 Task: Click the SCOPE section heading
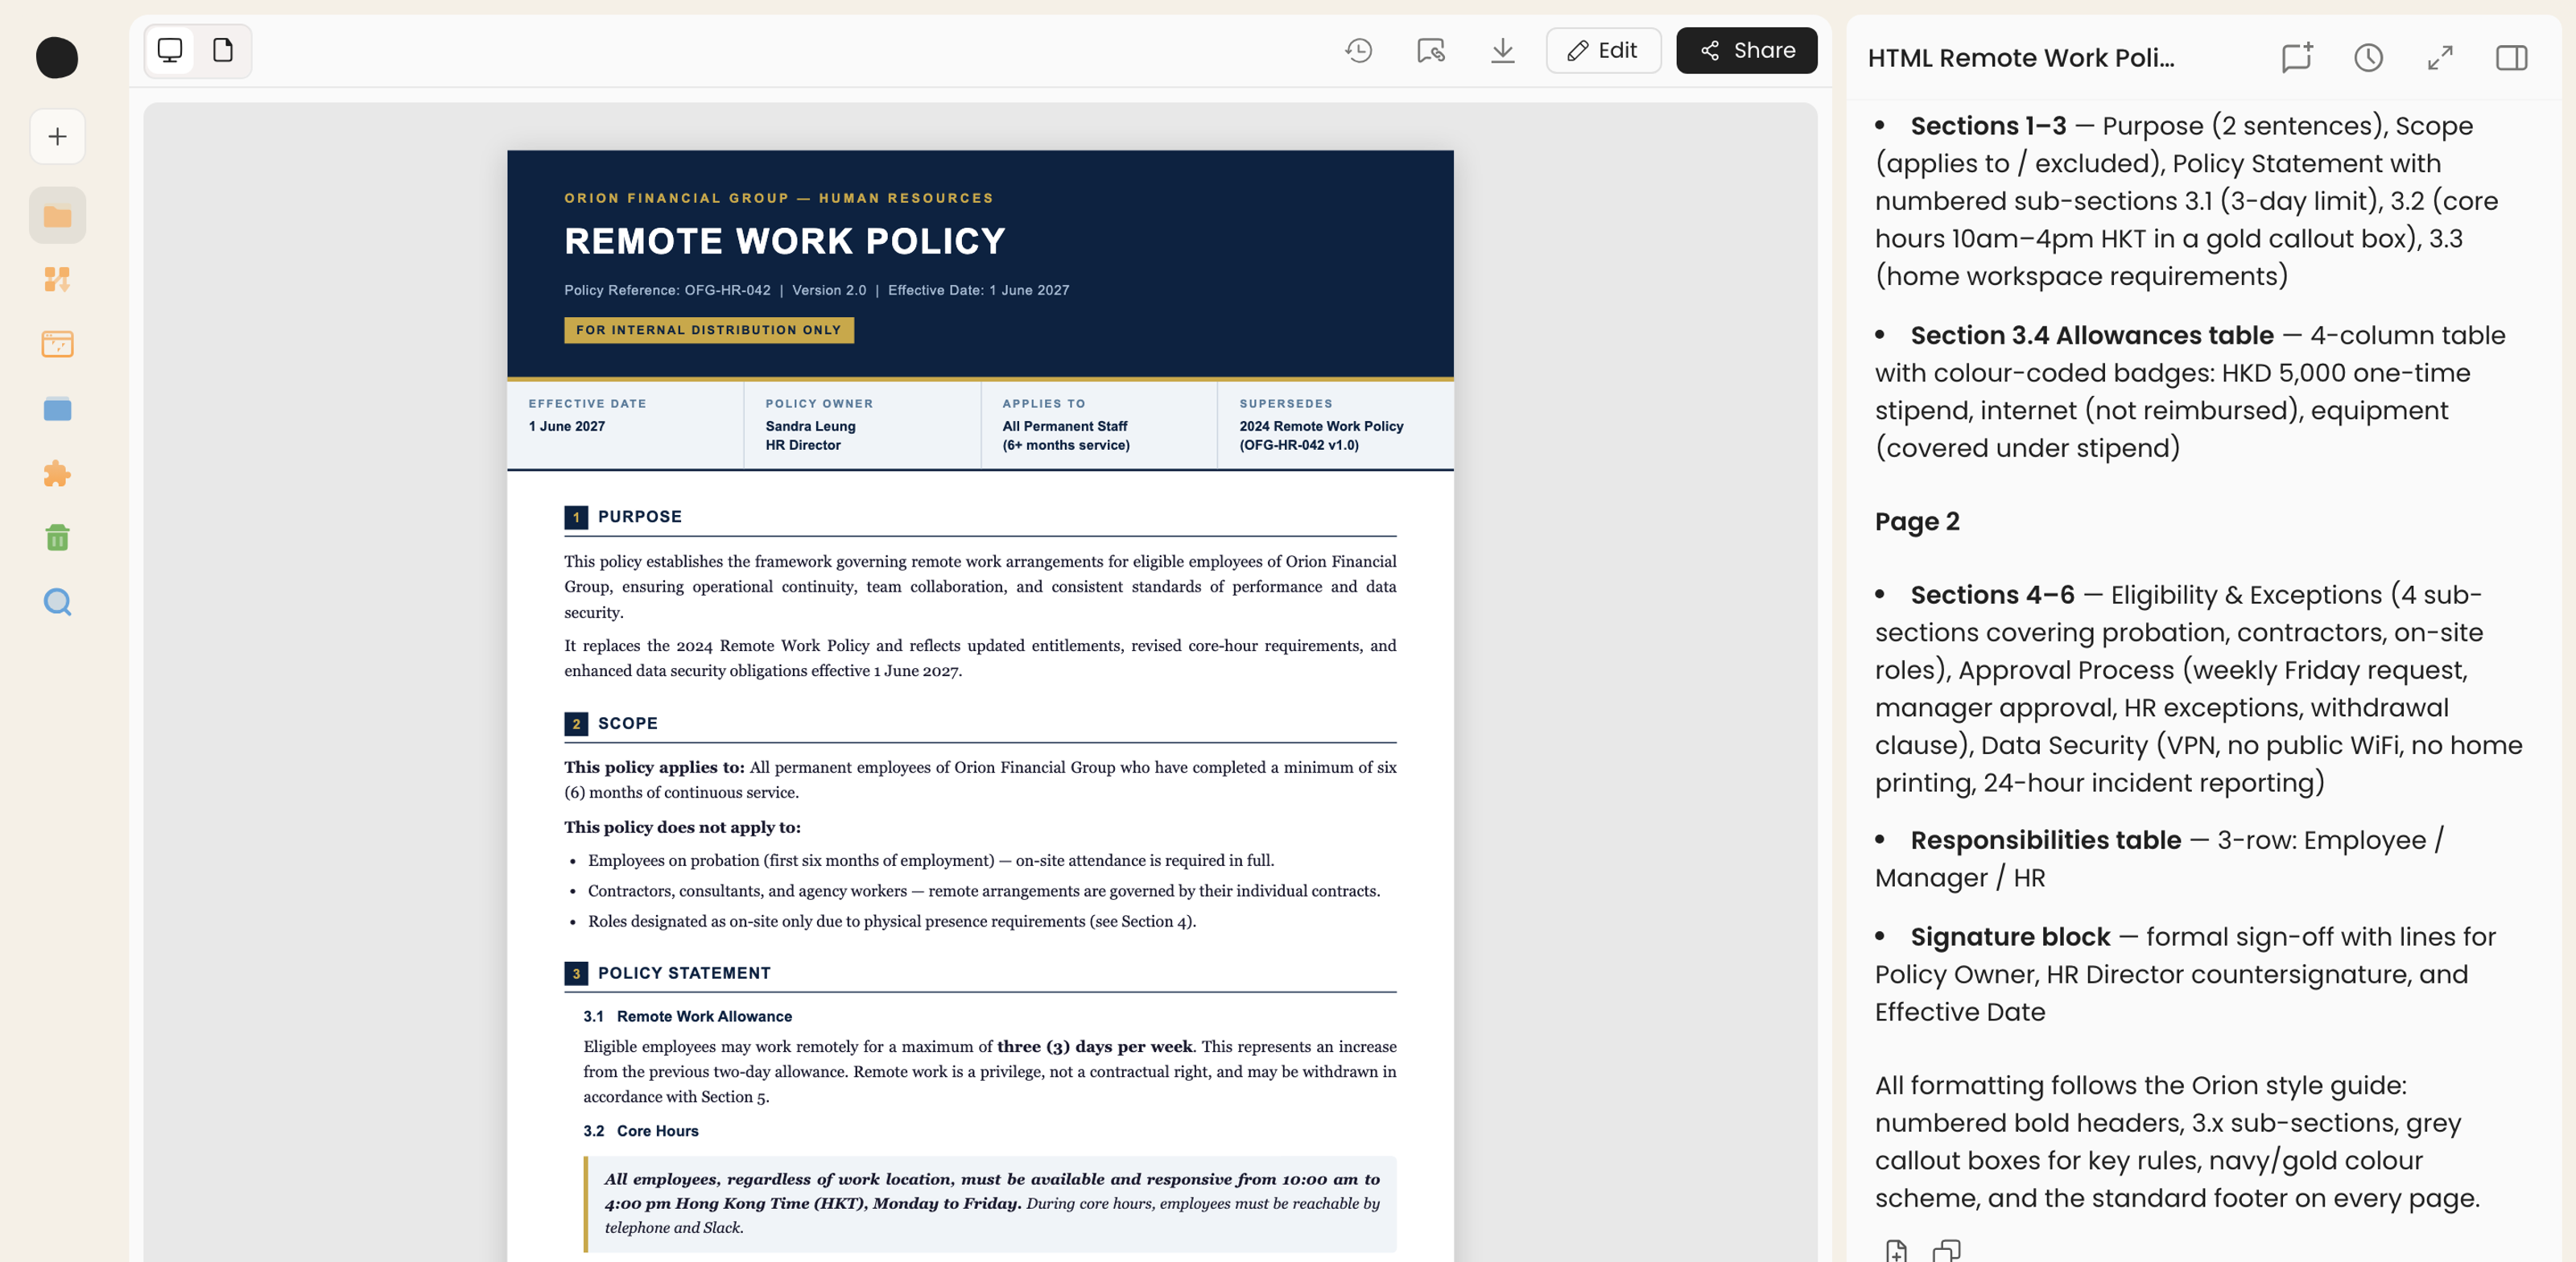tap(627, 723)
